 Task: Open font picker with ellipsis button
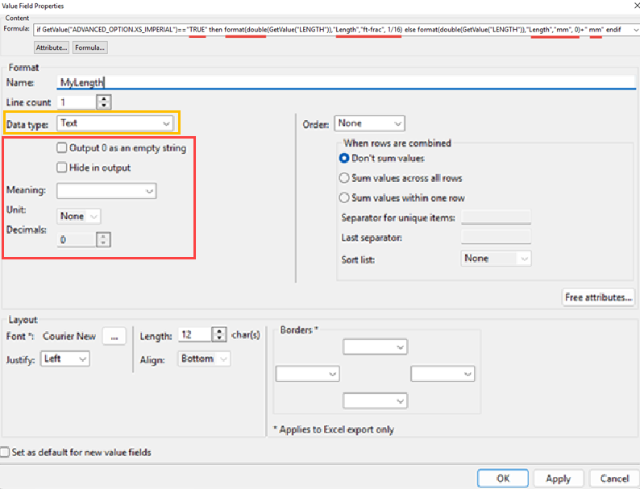tap(114, 336)
